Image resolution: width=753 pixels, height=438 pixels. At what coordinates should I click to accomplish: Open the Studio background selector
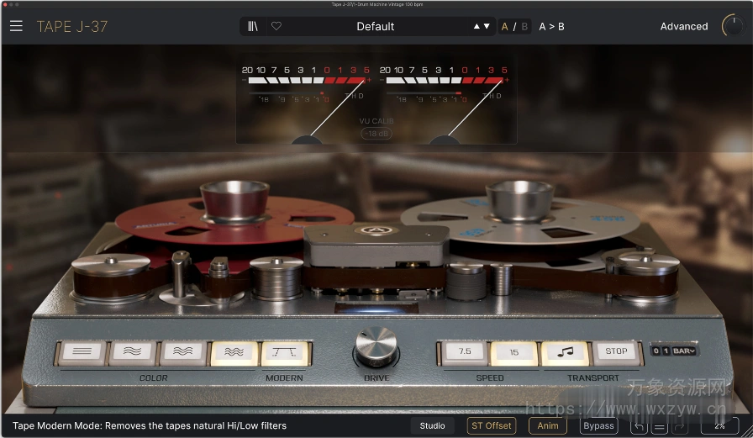click(432, 425)
